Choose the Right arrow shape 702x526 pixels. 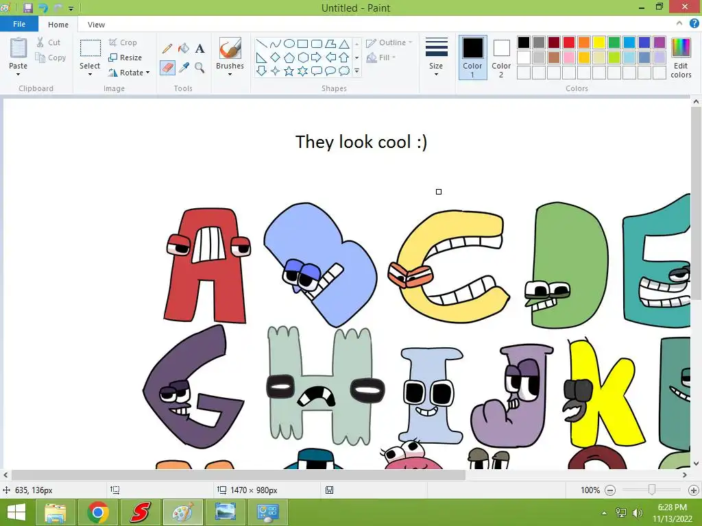[317, 58]
